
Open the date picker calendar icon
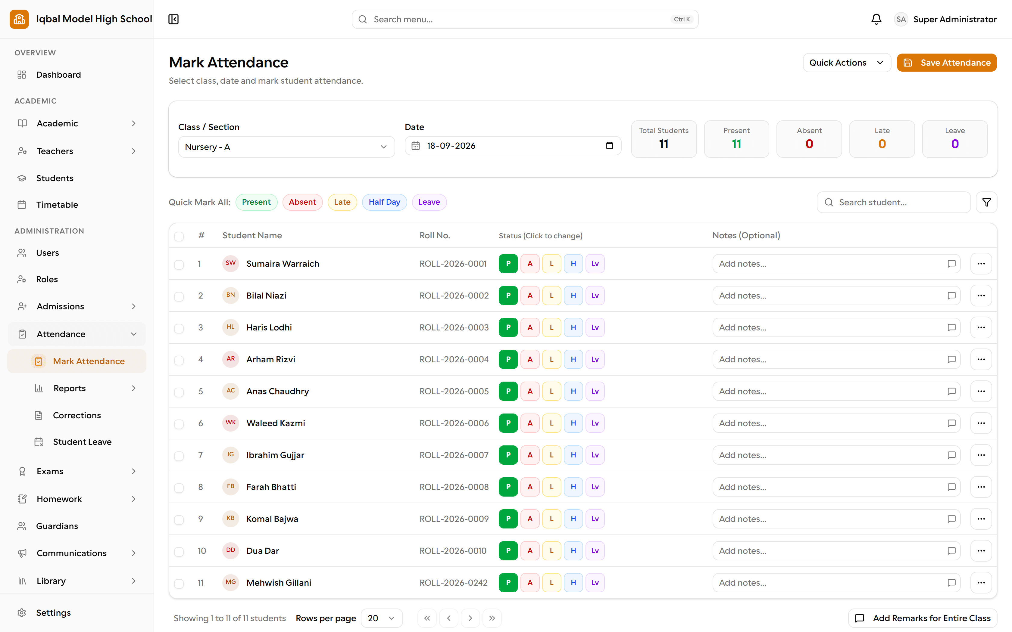click(609, 145)
